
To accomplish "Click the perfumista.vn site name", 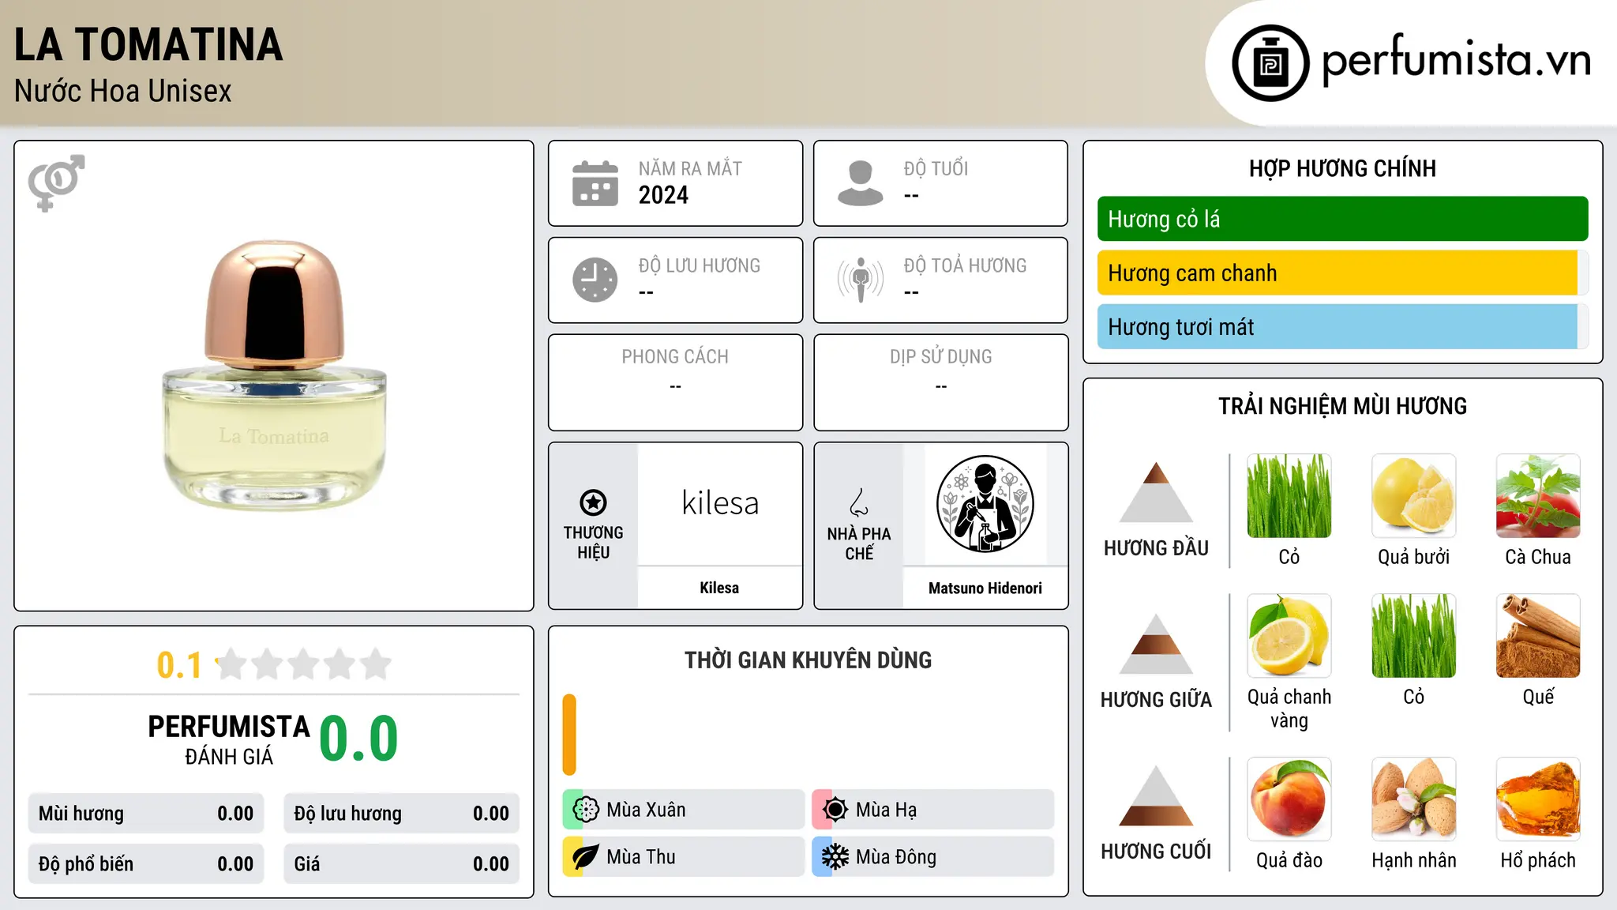I will [1457, 61].
